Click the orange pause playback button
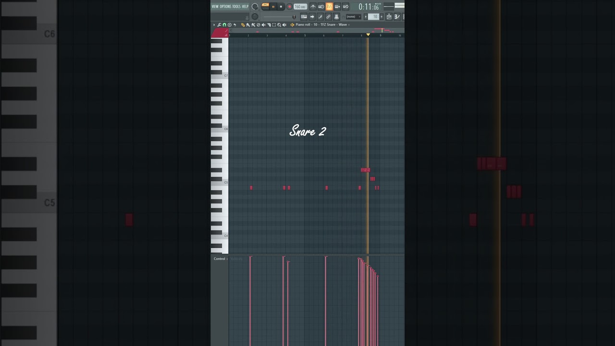 click(273, 7)
